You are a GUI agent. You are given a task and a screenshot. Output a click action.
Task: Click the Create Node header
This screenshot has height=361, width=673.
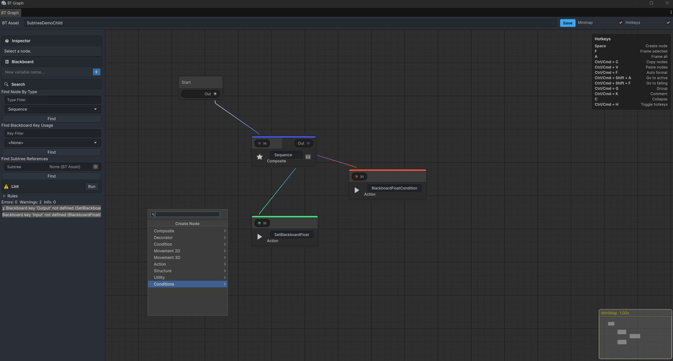coord(187,223)
